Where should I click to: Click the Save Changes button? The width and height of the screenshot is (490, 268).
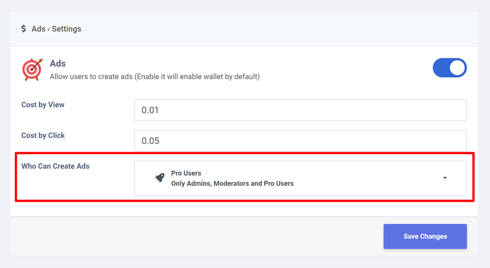(x=425, y=236)
